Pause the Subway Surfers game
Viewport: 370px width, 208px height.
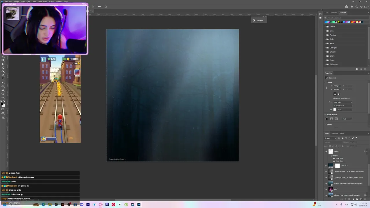coord(43,60)
